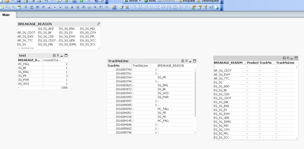Create a new Multi Box object
304x149 pixels.
[x=43, y=7]
